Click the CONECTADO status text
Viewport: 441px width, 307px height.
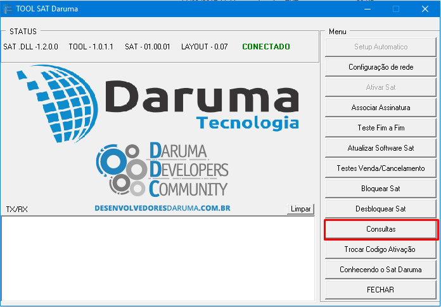[266, 47]
